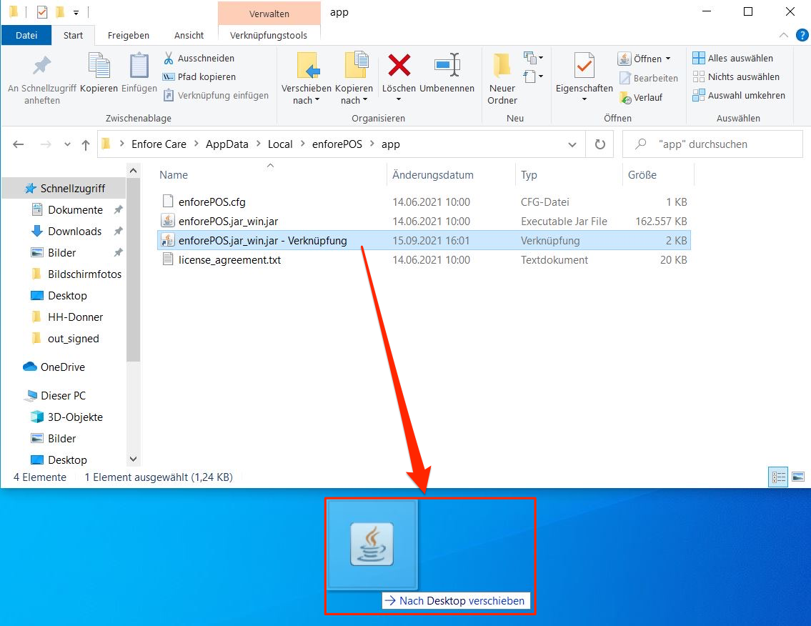Deselect with Nichts auswählen
The width and height of the screenshot is (811, 626).
(736, 76)
